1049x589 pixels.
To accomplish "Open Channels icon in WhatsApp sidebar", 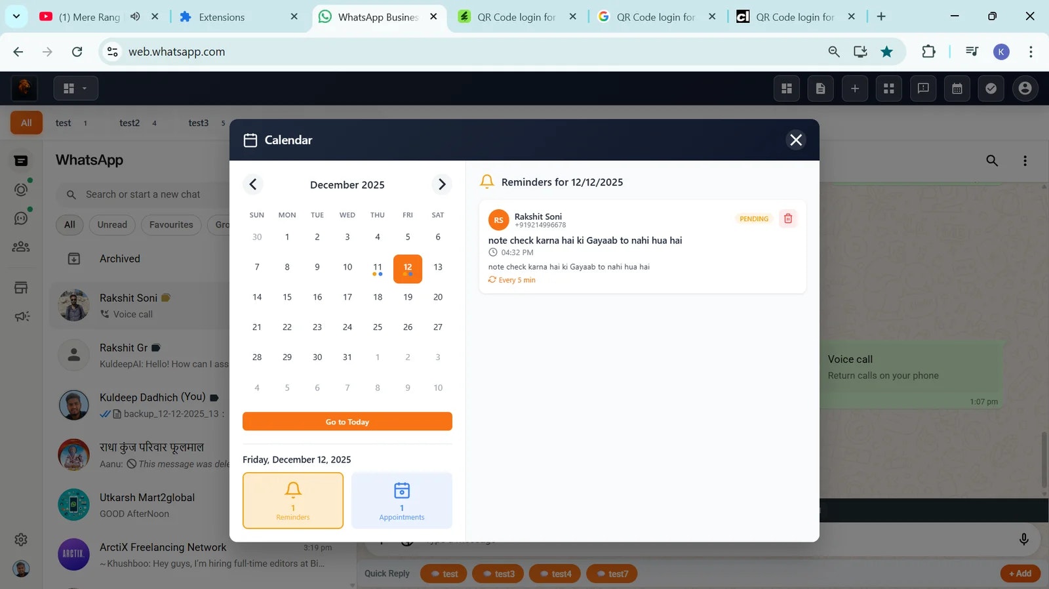I will (21, 218).
